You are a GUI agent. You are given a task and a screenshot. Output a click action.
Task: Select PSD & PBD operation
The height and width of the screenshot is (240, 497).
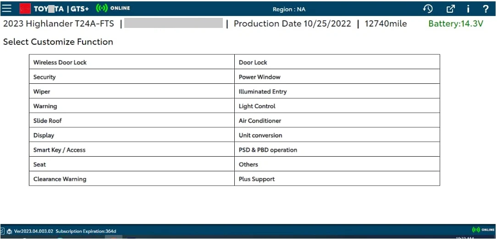[x=337, y=149]
